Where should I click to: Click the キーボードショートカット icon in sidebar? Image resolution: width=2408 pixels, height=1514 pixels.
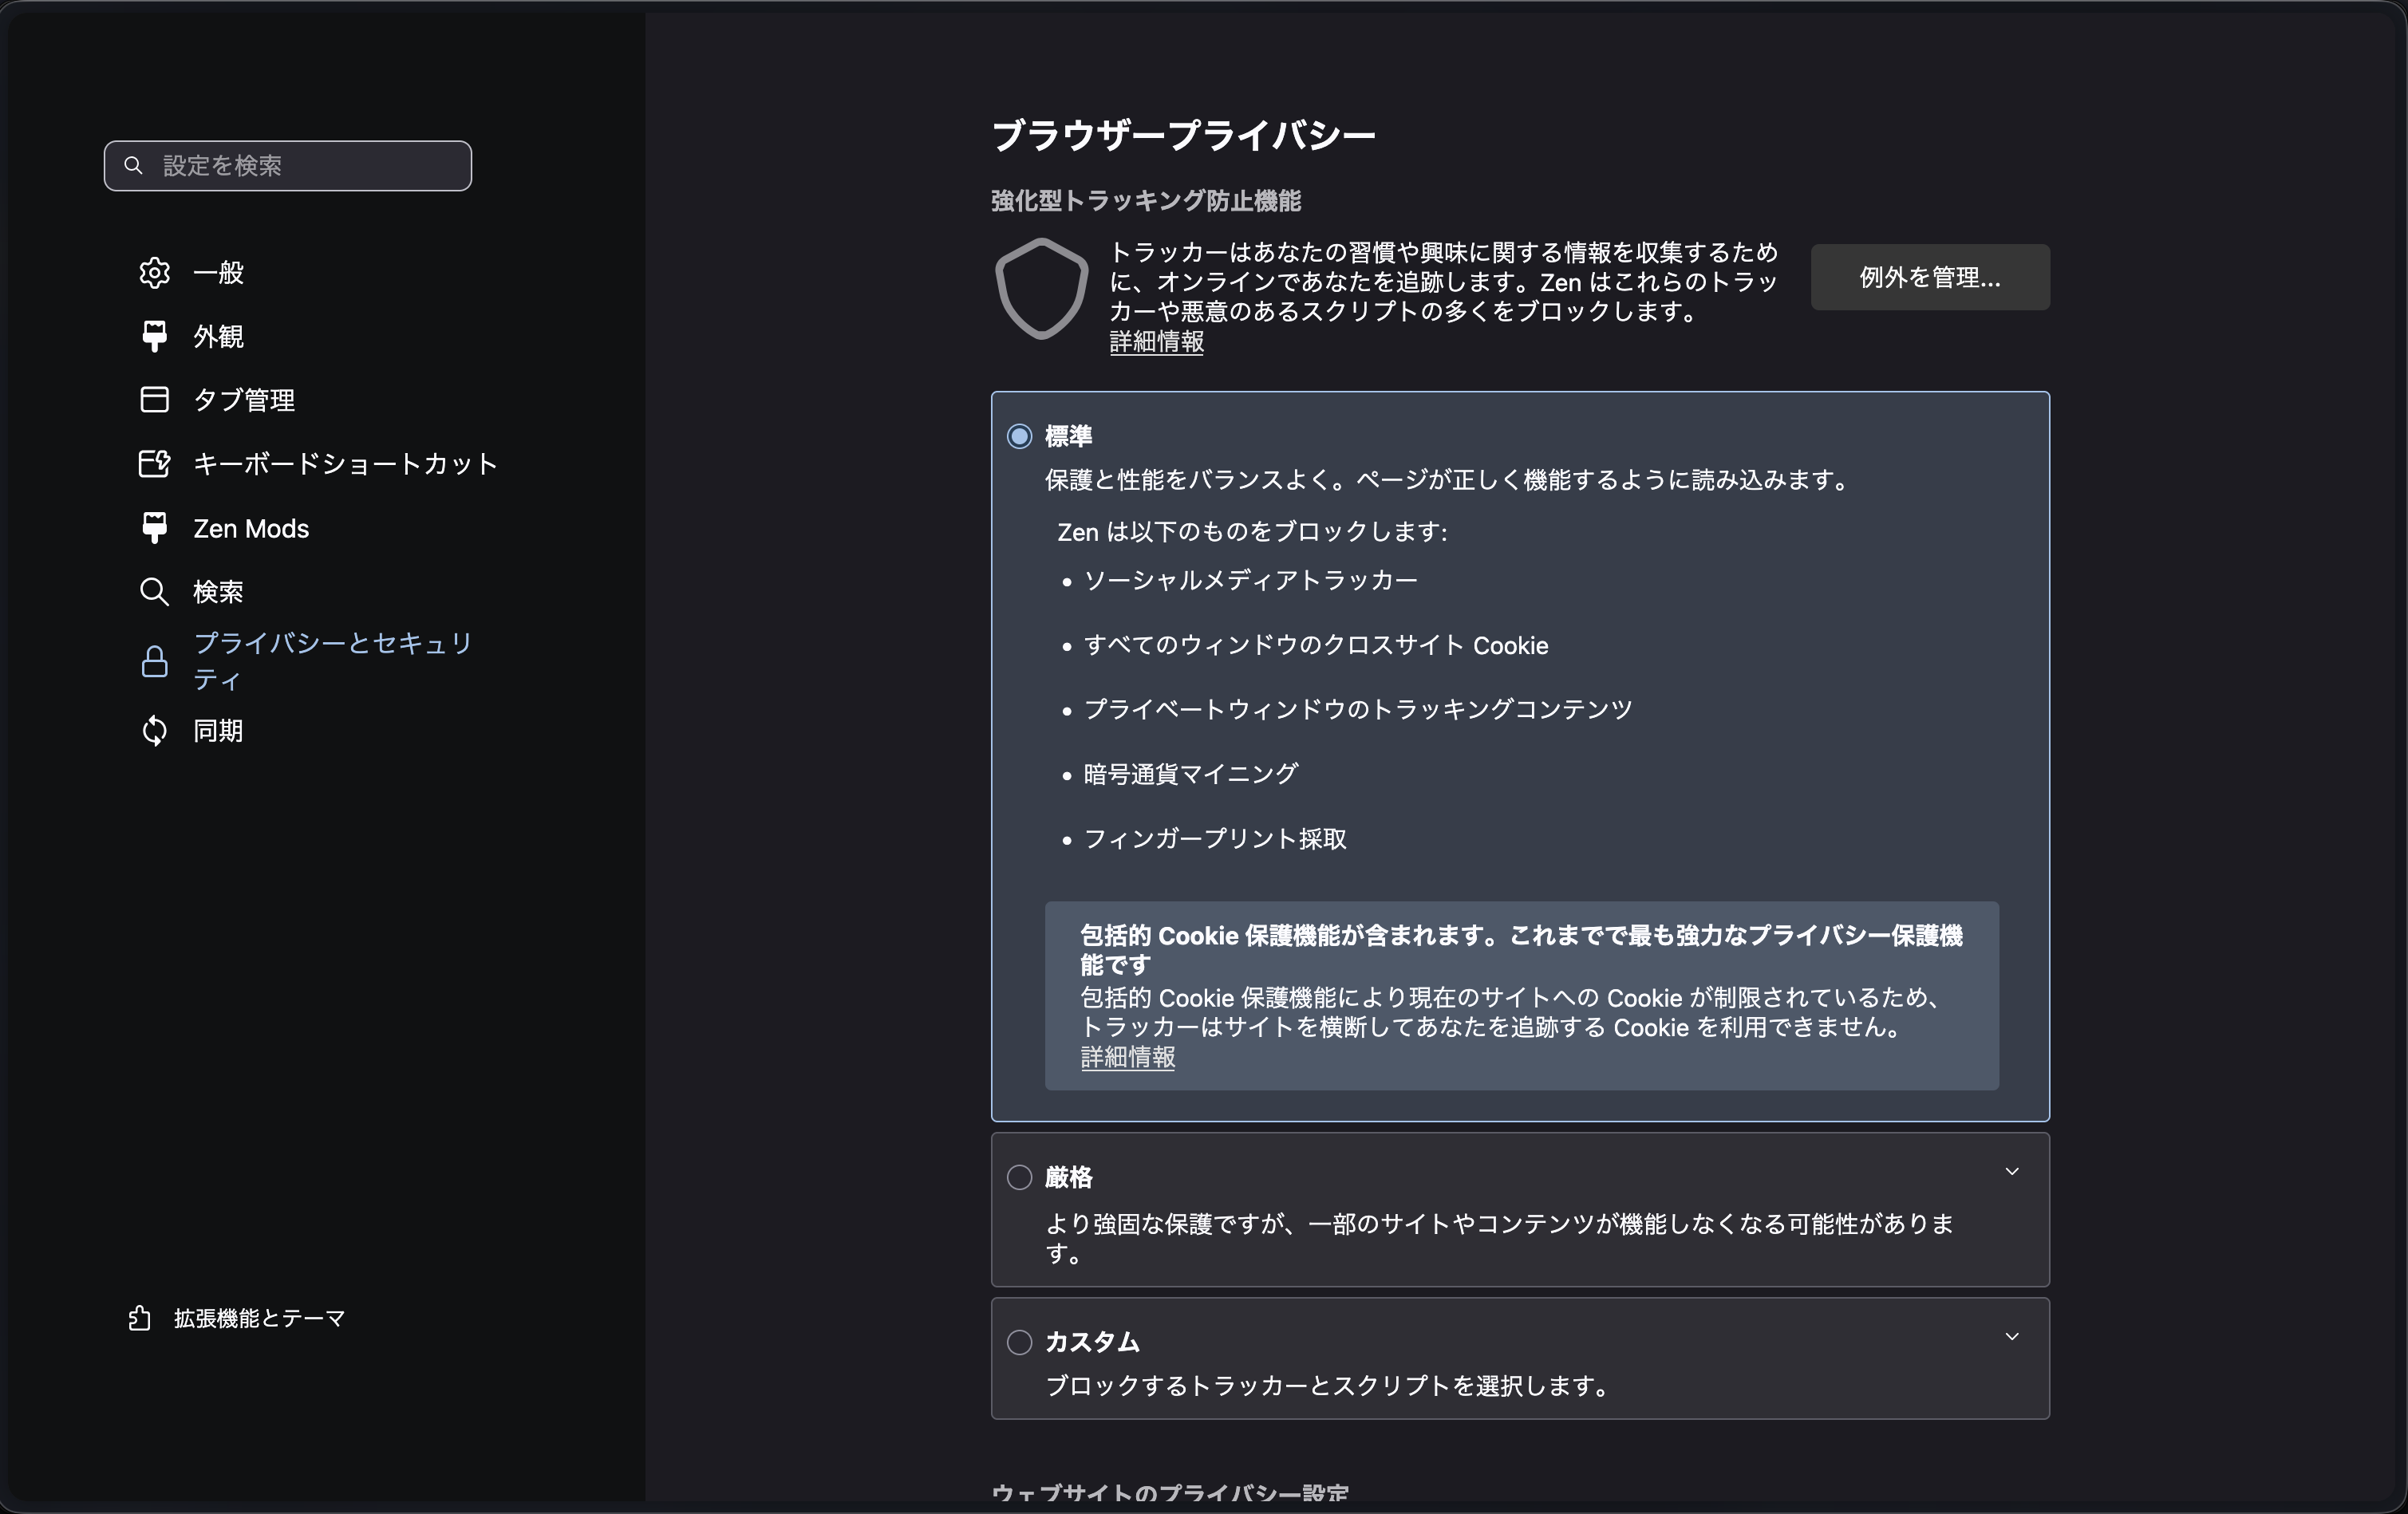(x=155, y=463)
